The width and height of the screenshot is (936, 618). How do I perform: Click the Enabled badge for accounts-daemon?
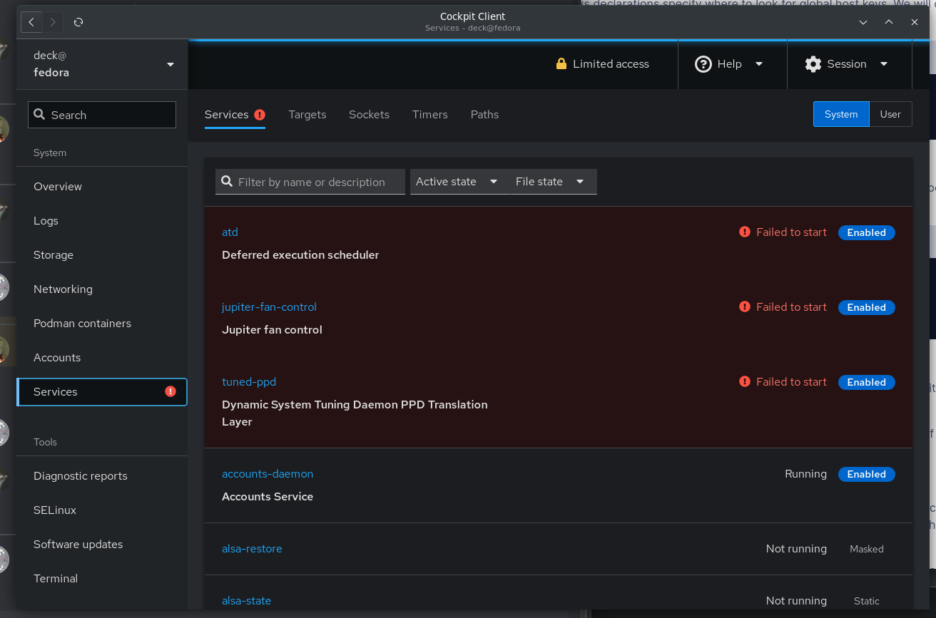[866, 474]
